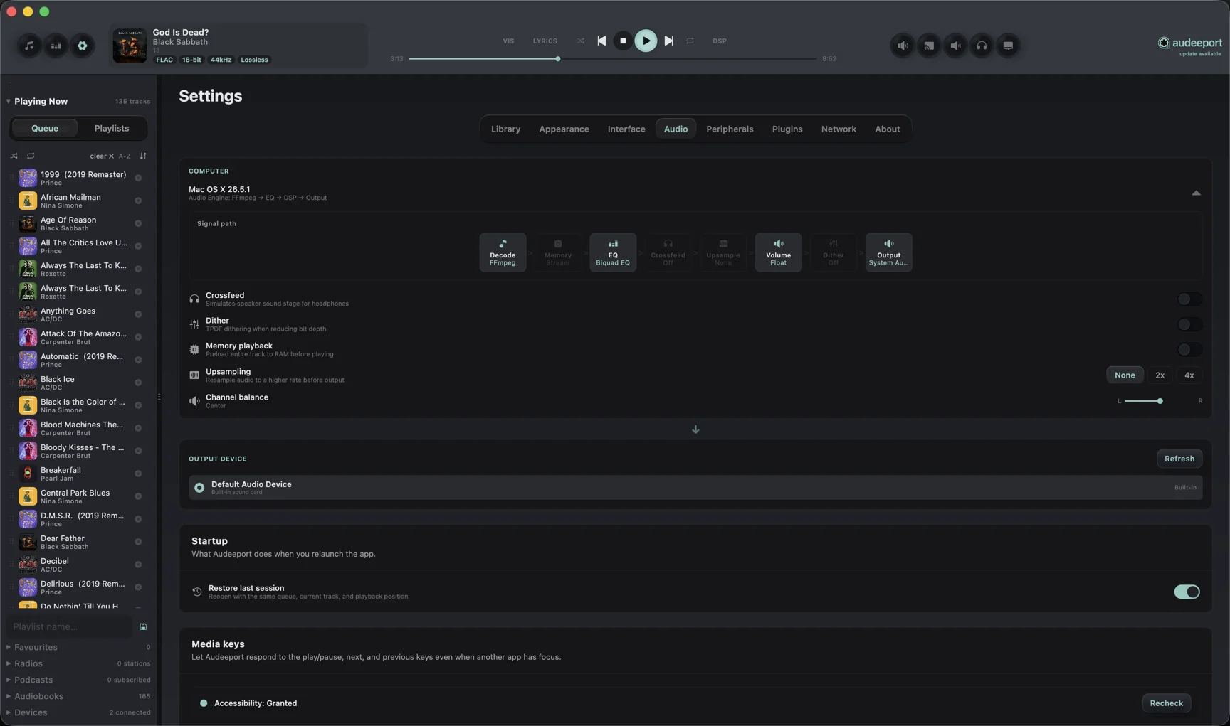The image size is (1230, 726).
Task: Enable the Dither toggle
Action: tap(1189, 325)
